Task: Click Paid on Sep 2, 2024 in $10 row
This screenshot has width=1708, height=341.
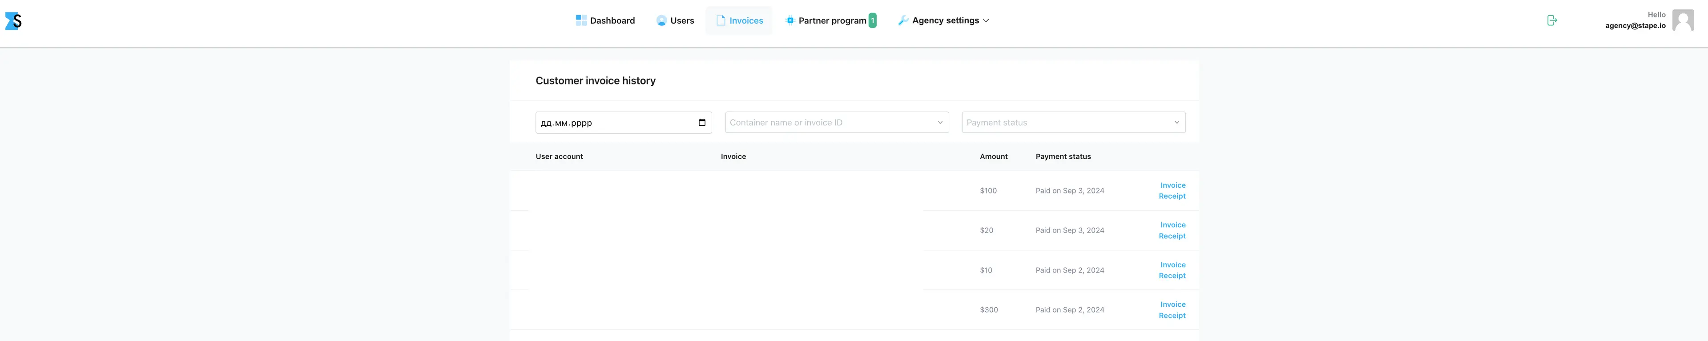Action: point(1069,270)
